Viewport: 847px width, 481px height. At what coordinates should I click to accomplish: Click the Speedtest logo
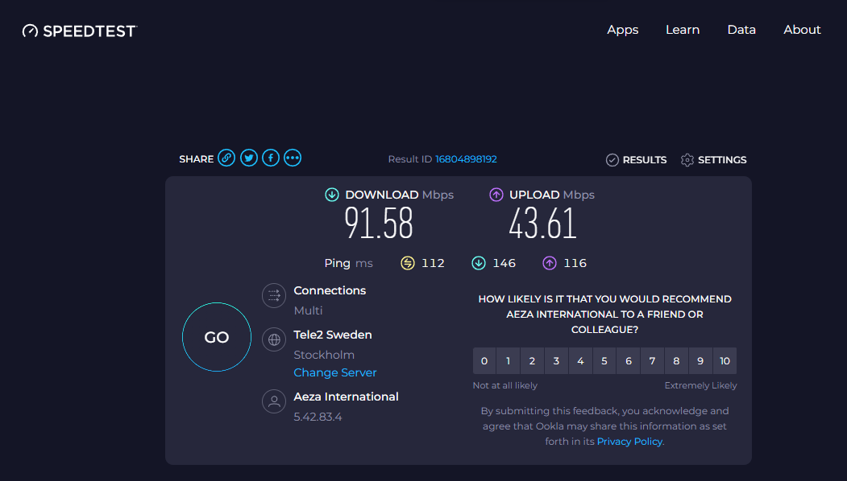(80, 31)
